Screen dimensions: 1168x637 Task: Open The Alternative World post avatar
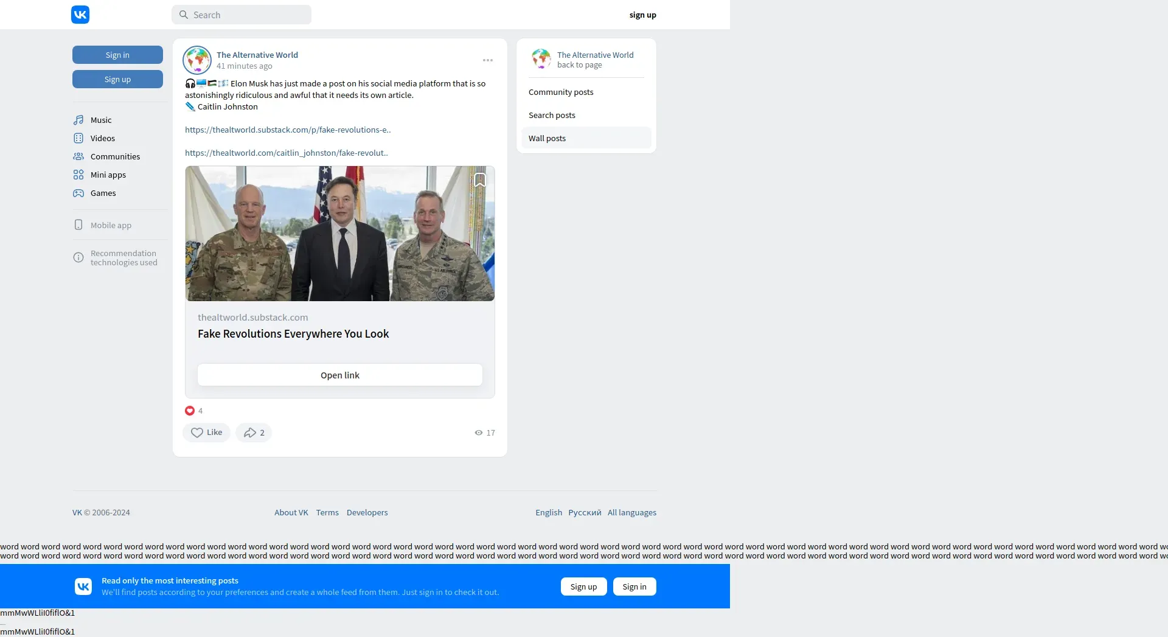click(197, 60)
